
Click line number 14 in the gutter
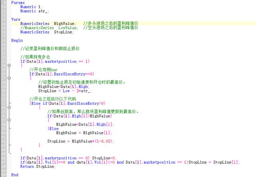click(3, 24)
